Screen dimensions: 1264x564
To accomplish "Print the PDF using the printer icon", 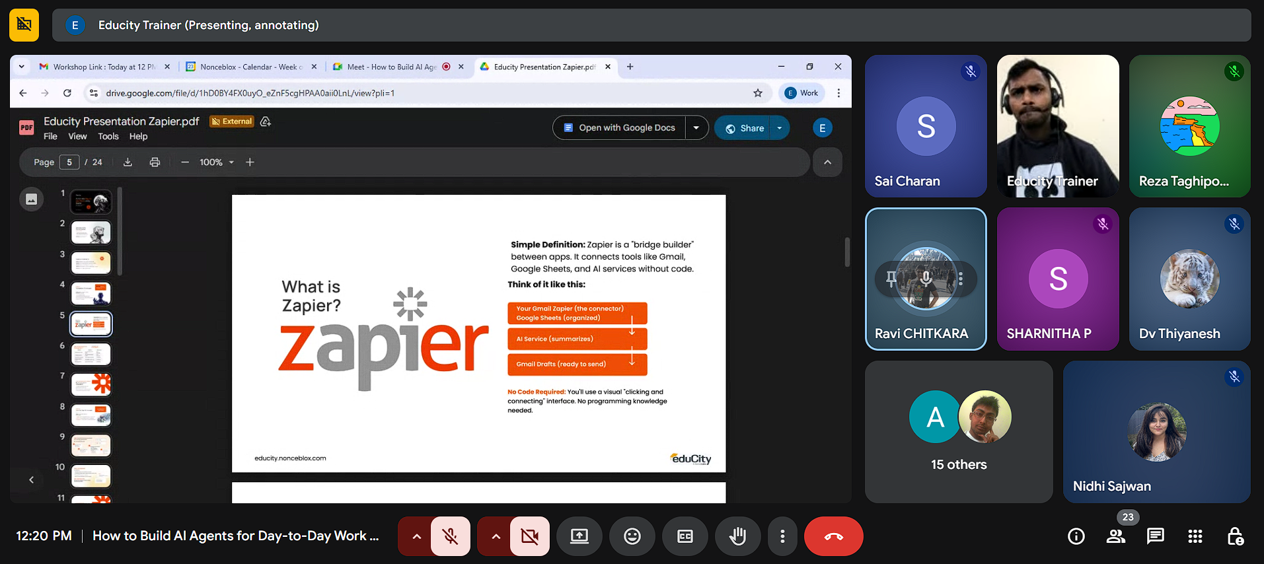I will coord(155,162).
